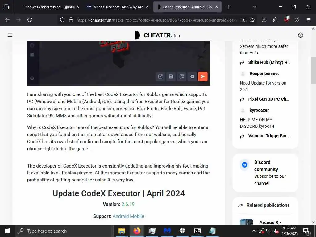
Task: Show more tools overflow chevrons
Action: (x=297, y=20)
